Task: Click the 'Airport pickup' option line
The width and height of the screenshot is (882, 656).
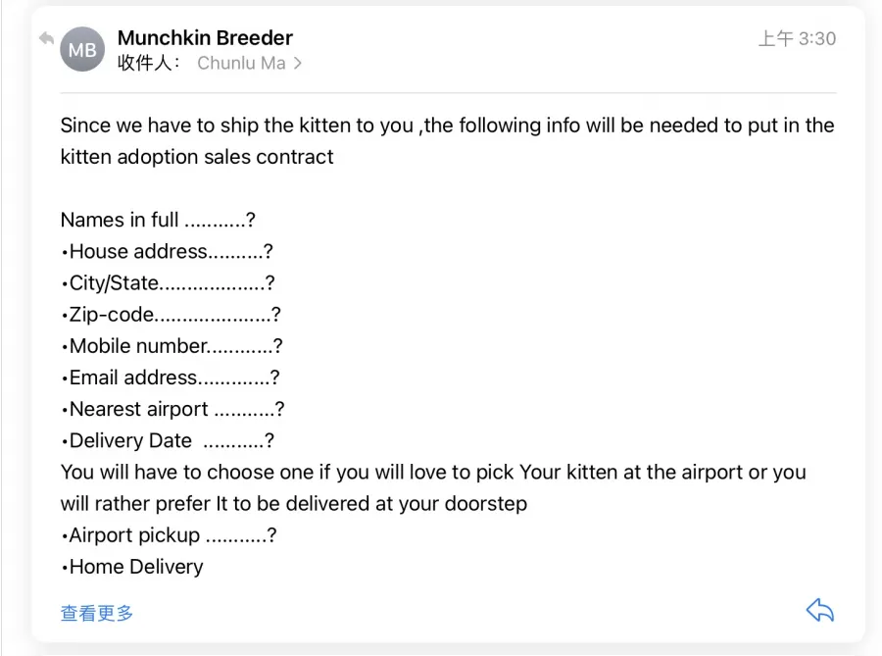Action: click(169, 534)
